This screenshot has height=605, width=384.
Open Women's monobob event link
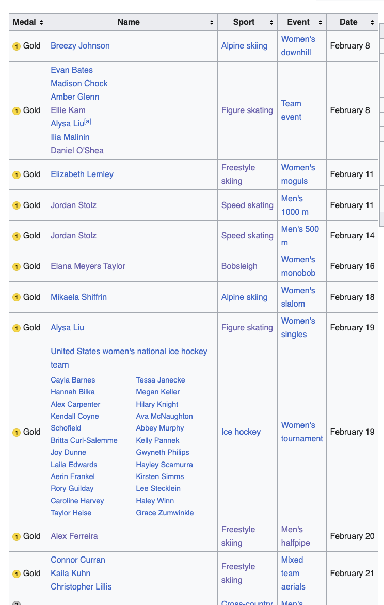click(298, 266)
